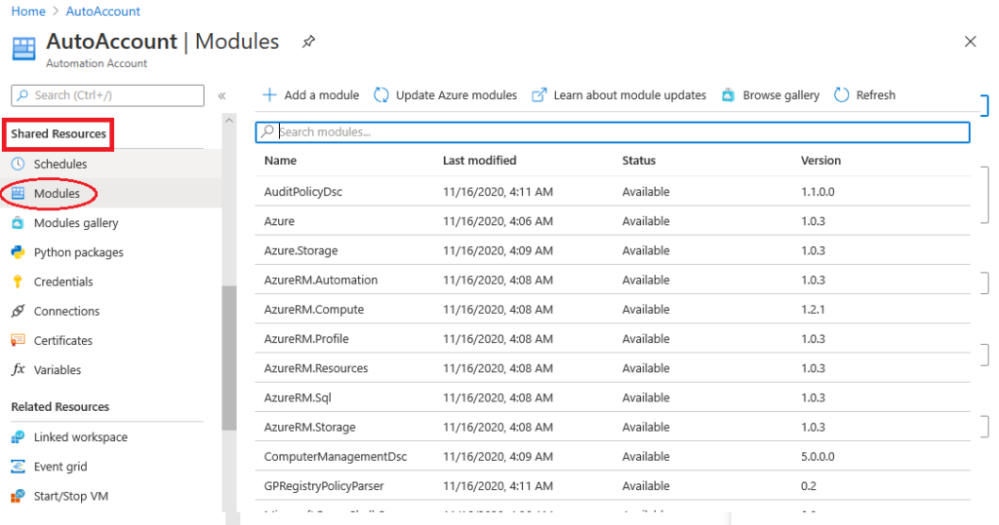
Task: Click the Browse gallery bag icon
Action: pyautogui.click(x=728, y=95)
